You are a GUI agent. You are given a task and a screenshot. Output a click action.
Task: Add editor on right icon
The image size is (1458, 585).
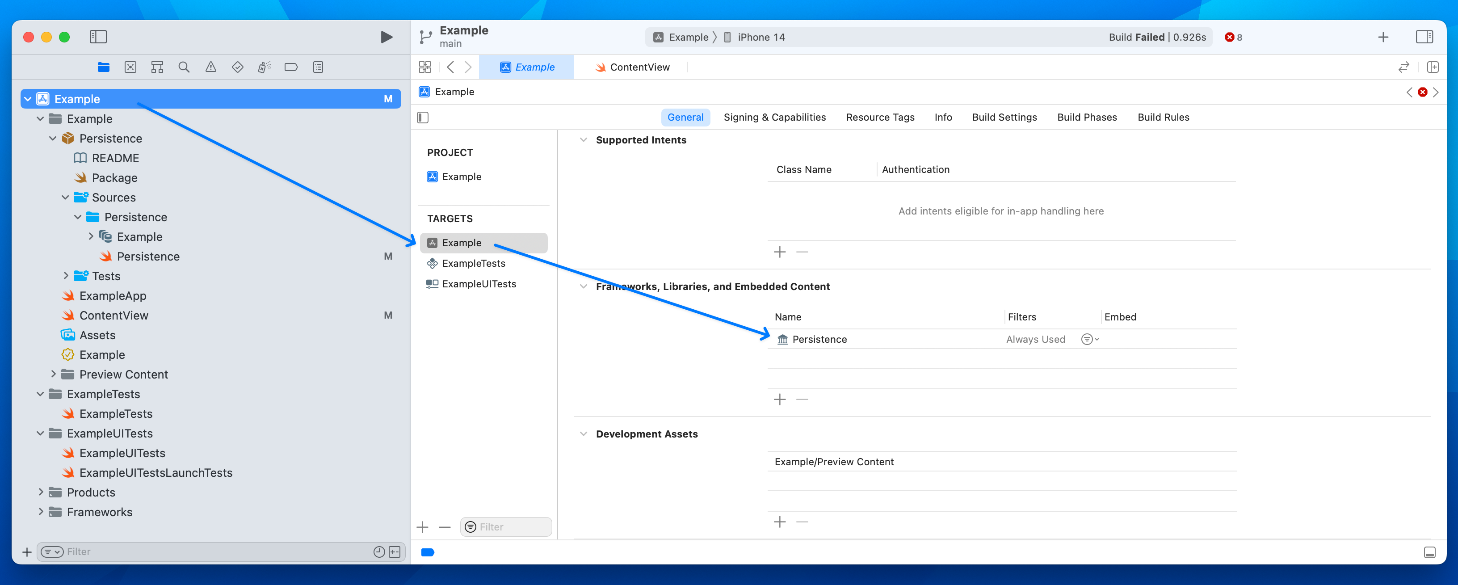coord(1433,67)
